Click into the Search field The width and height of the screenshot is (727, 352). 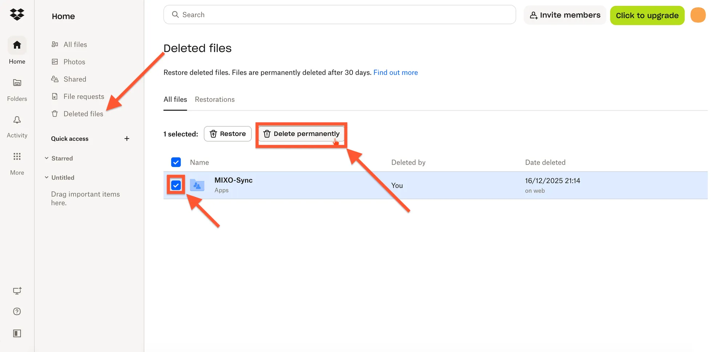click(340, 15)
